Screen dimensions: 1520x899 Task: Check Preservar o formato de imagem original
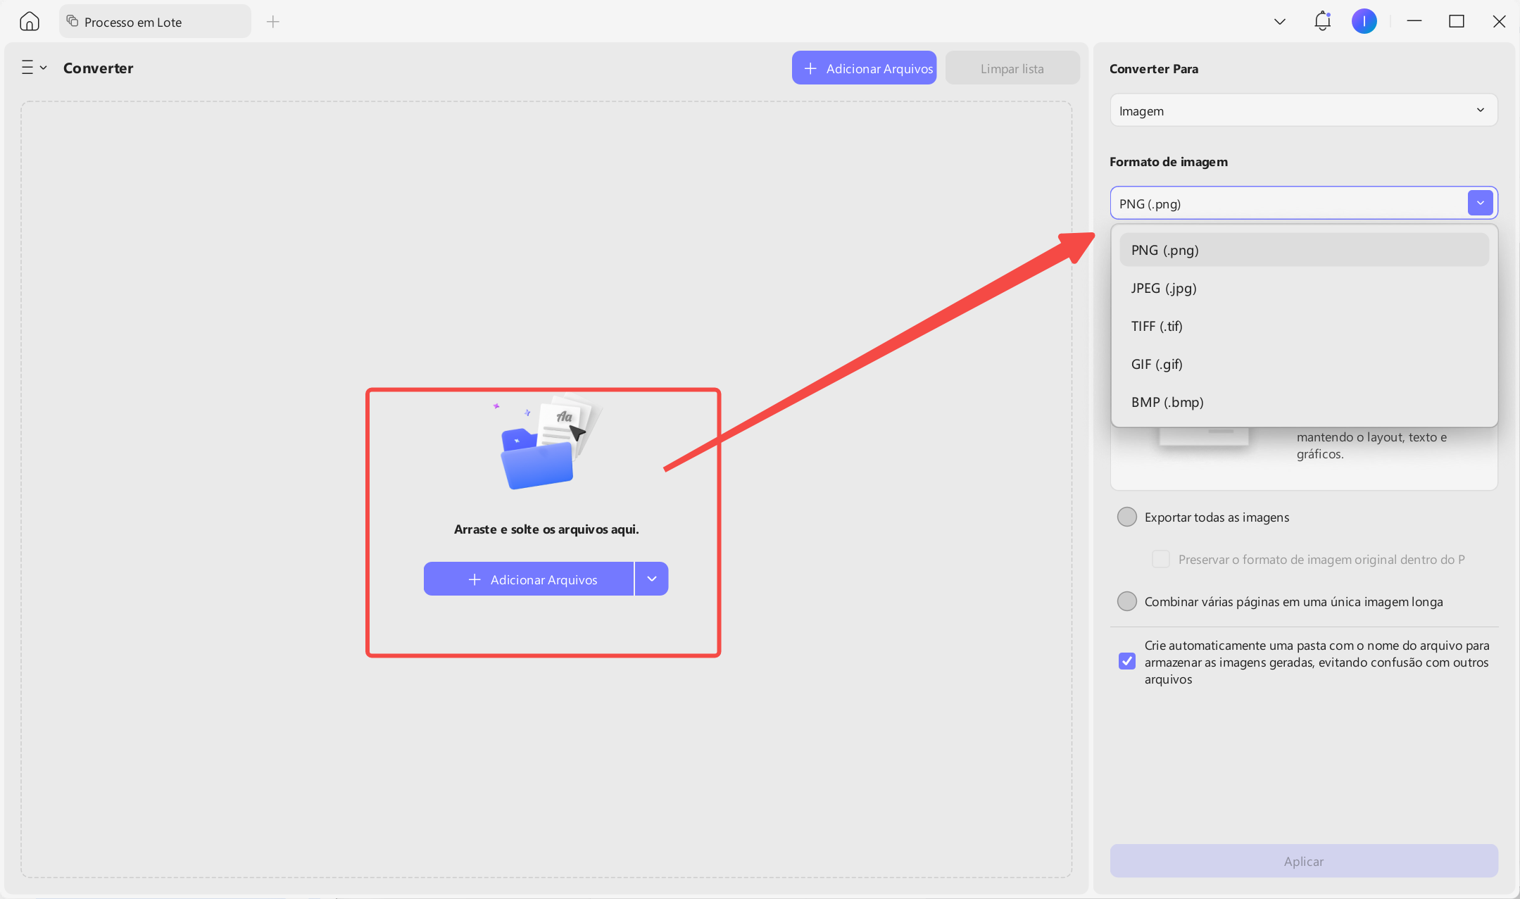(1160, 559)
